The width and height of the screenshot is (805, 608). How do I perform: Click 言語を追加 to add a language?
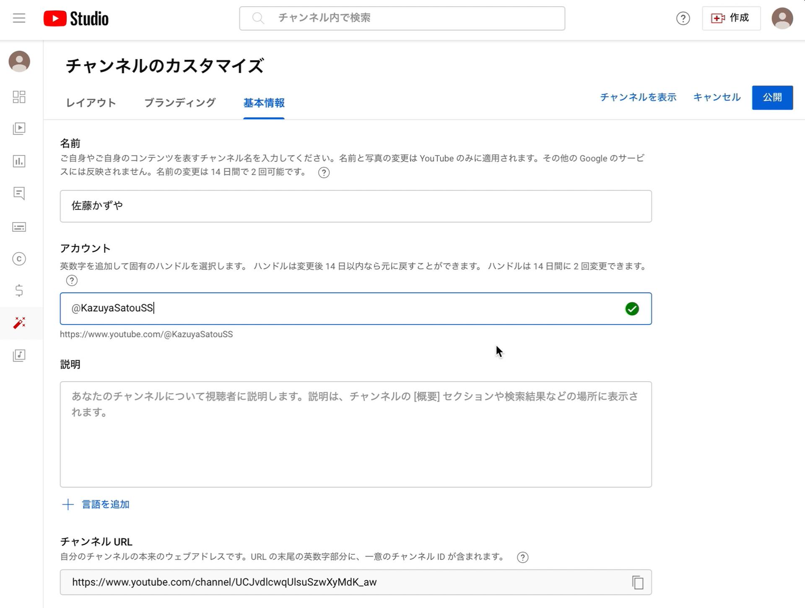(x=105, y=504)
